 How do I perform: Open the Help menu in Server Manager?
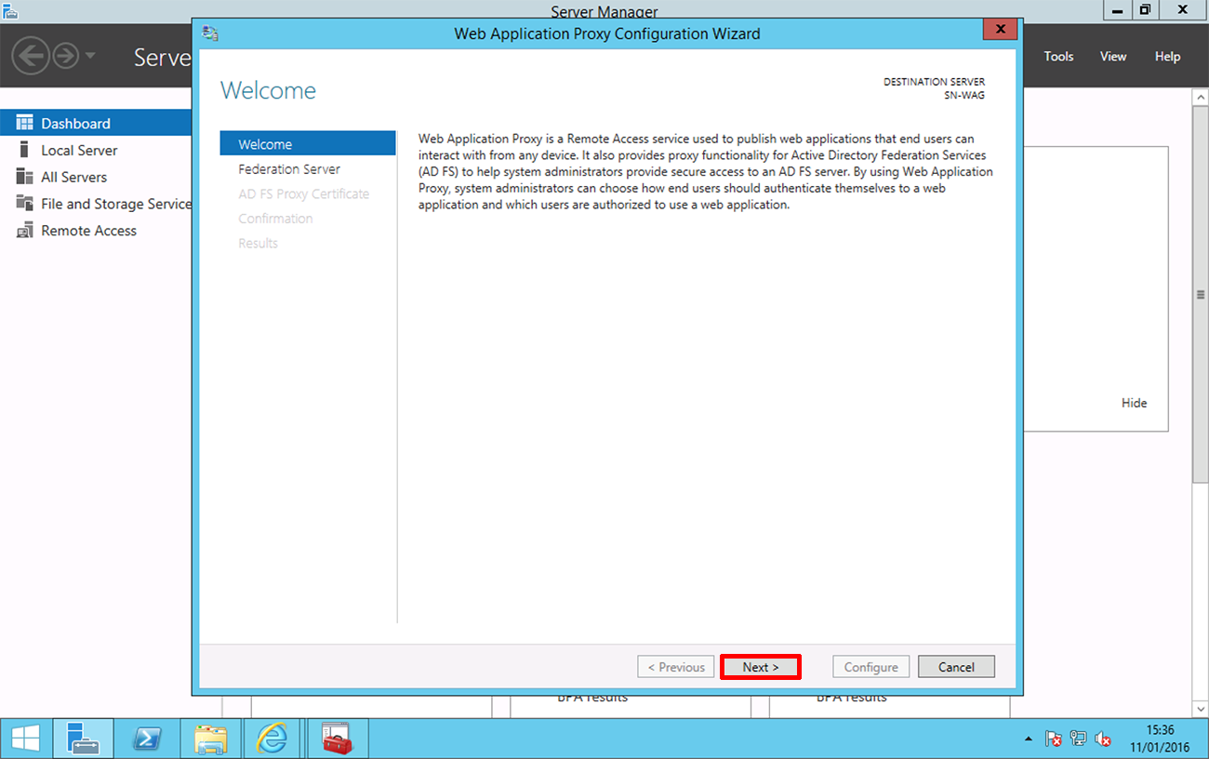point(1167,57)
